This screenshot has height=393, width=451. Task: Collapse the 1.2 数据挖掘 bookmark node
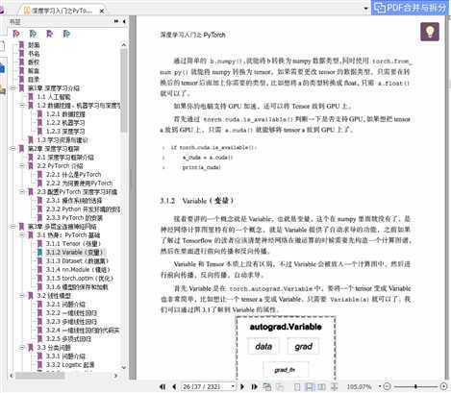tap(22, 105)
